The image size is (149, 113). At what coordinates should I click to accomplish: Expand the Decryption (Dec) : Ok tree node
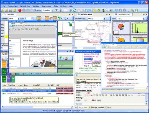(x=80, y=68)
